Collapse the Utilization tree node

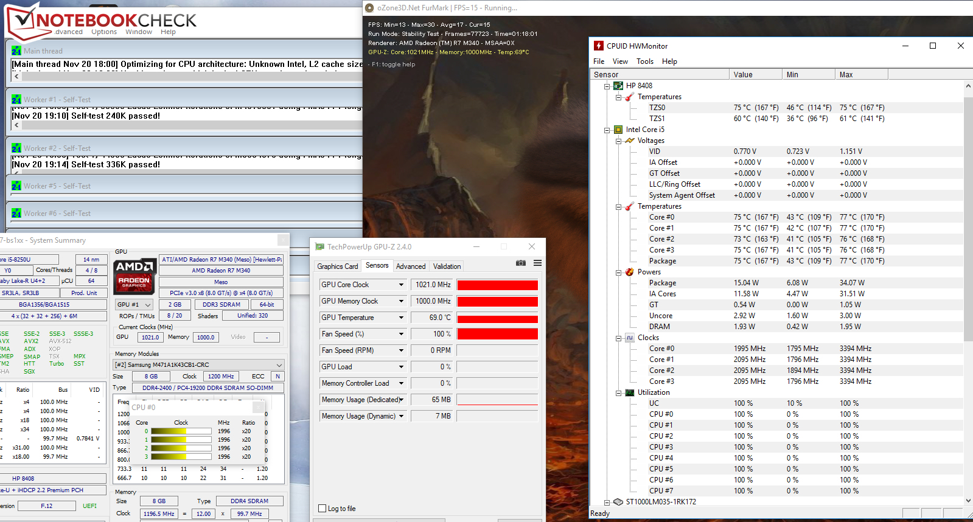click(x=618, y=393)
